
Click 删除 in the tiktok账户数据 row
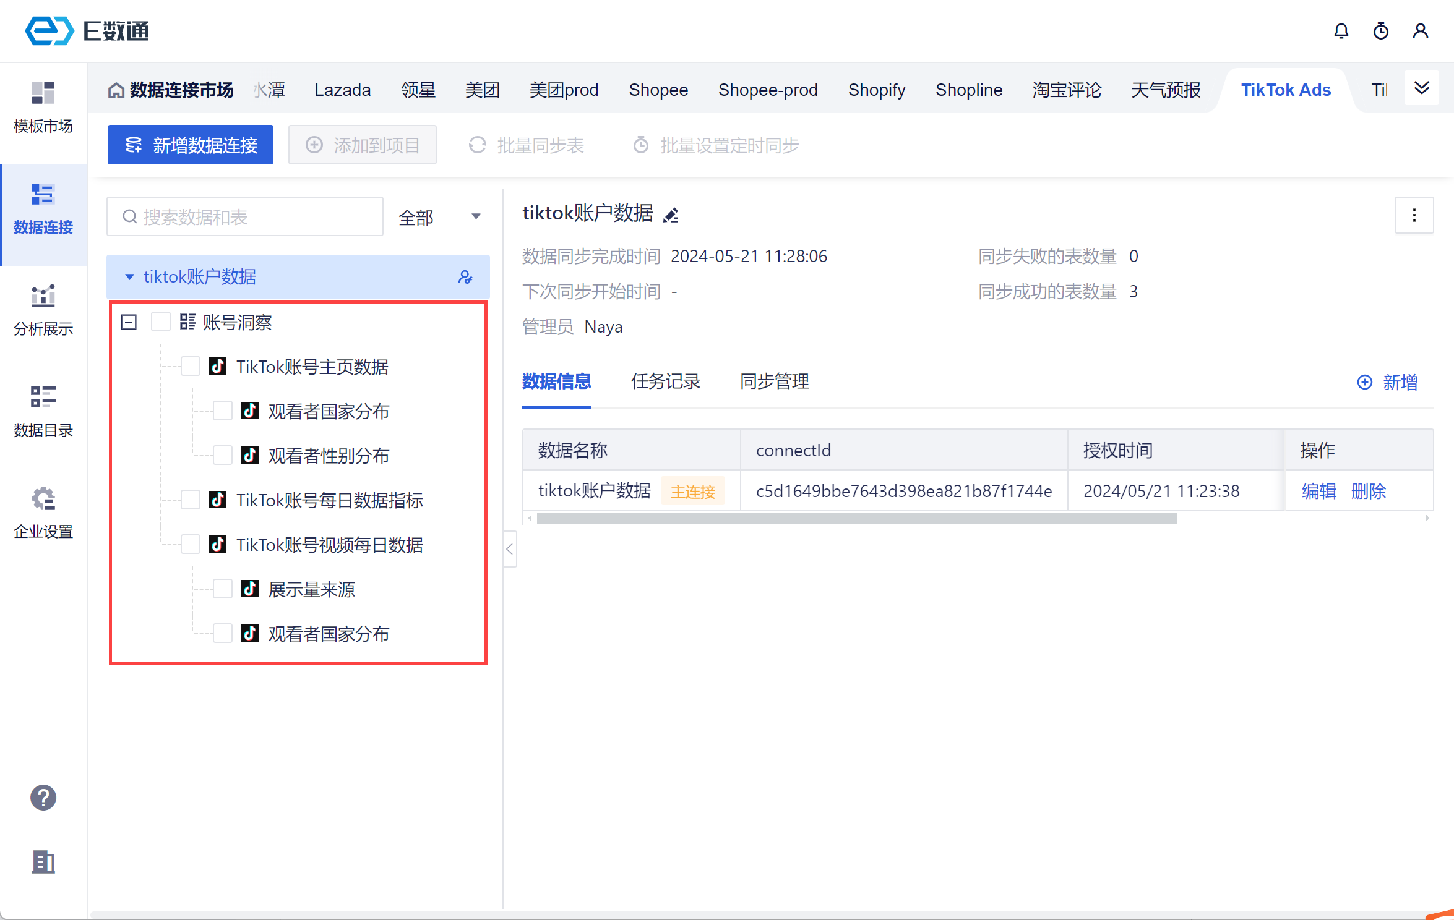point(1368,491)
